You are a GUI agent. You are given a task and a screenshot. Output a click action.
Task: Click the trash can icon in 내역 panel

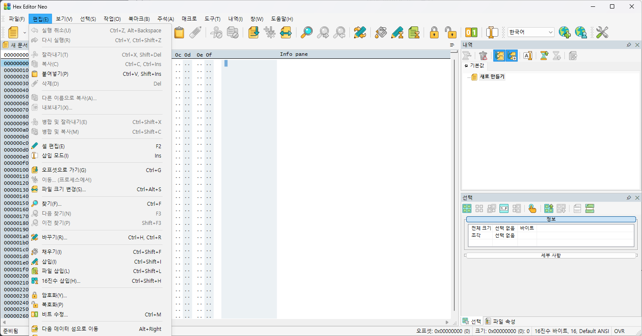483,55
